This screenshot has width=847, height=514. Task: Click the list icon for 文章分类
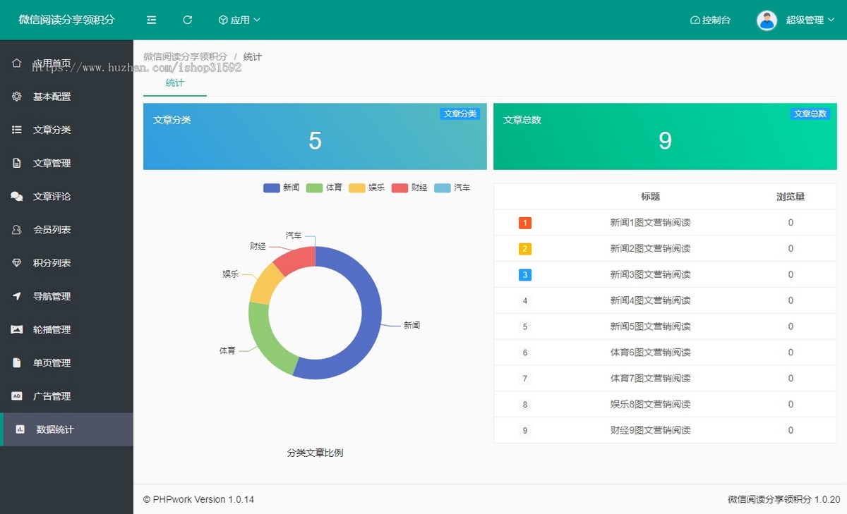tap(17, 130)
